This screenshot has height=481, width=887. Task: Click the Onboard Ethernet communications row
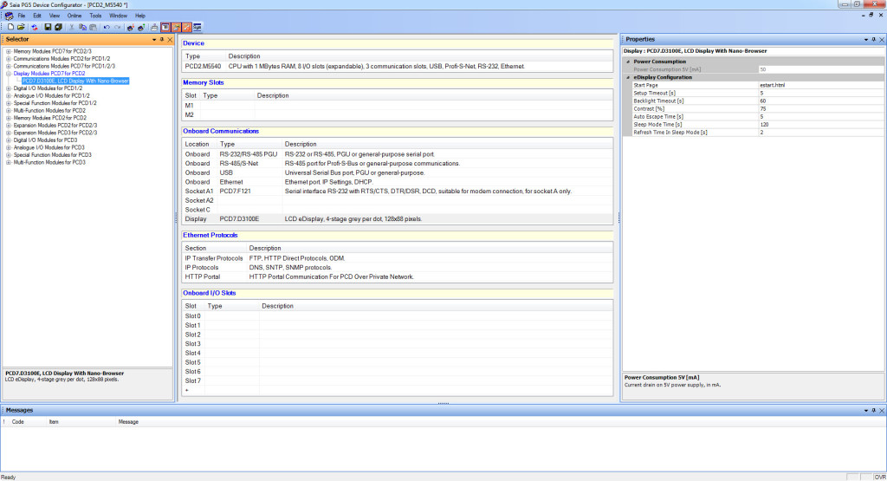pyautogui.click(x=397, y=182)
